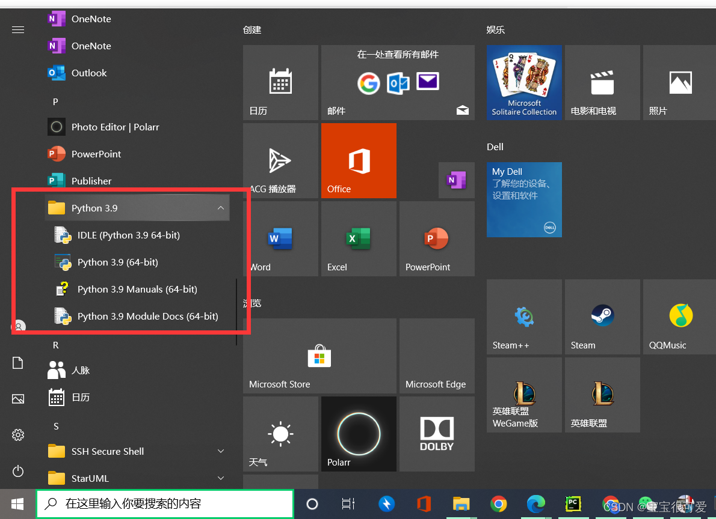Open the Microsoft Edge tile

(437, 356)
